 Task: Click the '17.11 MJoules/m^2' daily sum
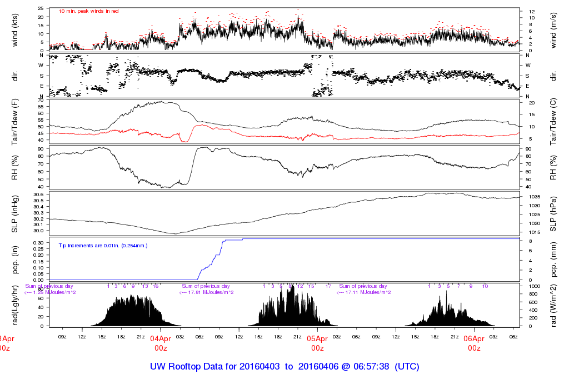click(368, 292)
